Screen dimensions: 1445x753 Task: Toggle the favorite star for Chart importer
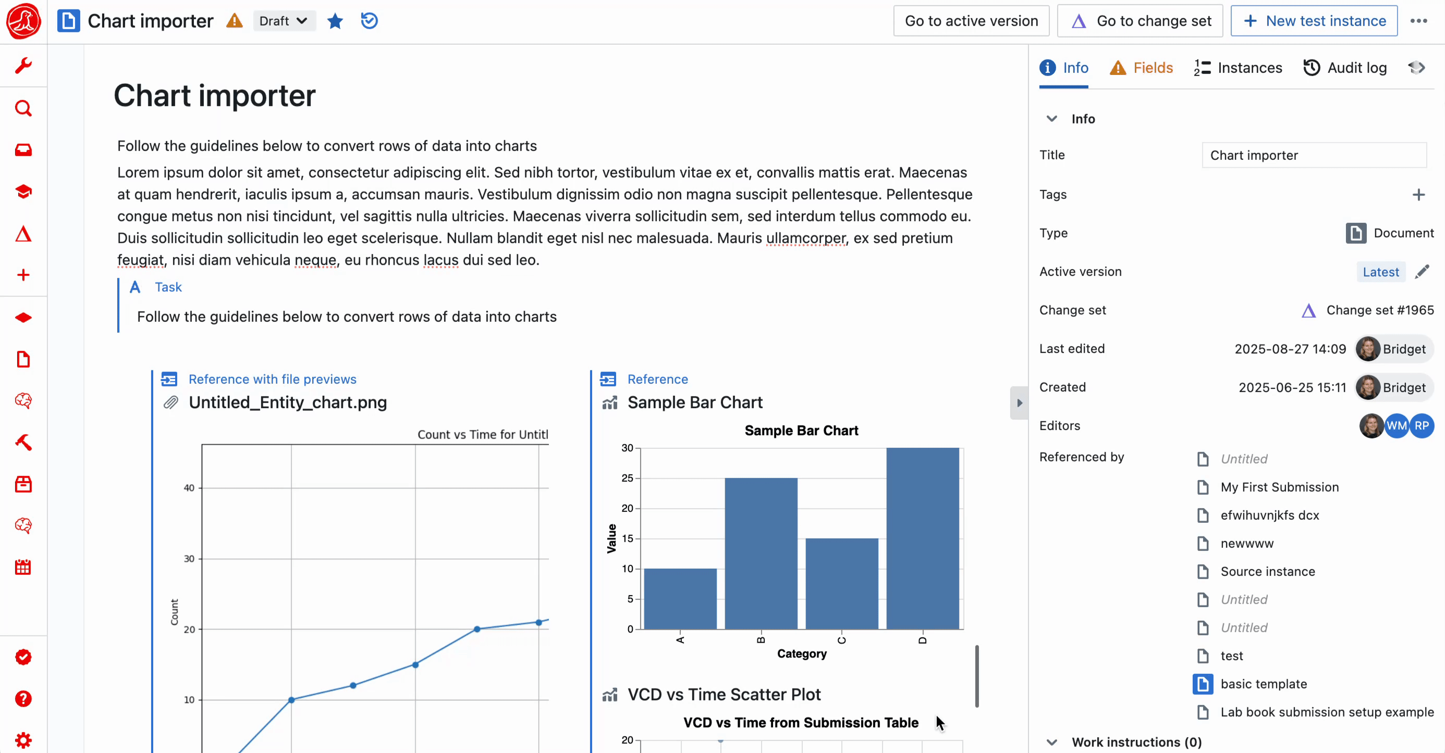point(335,21)
